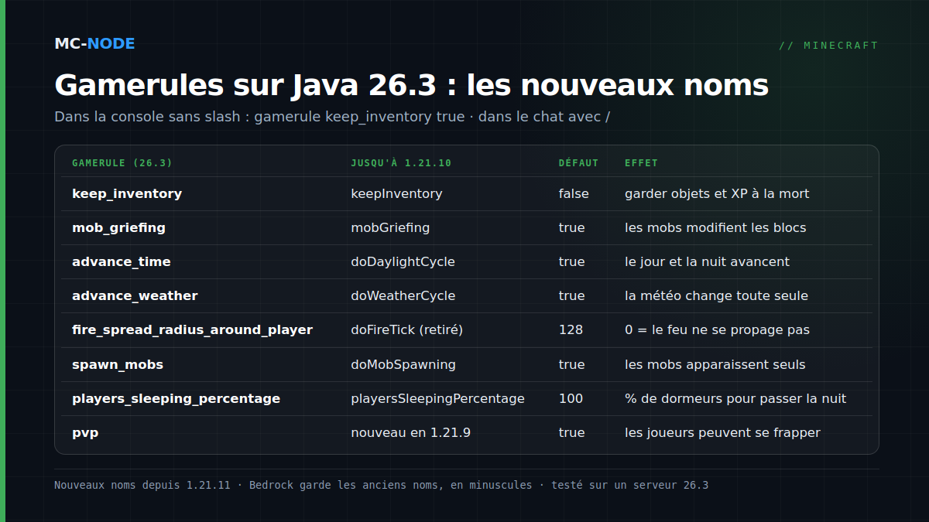Click the 'true' default in advance_time row
Screen dimensions: 929x522
[x=572, y=261]
